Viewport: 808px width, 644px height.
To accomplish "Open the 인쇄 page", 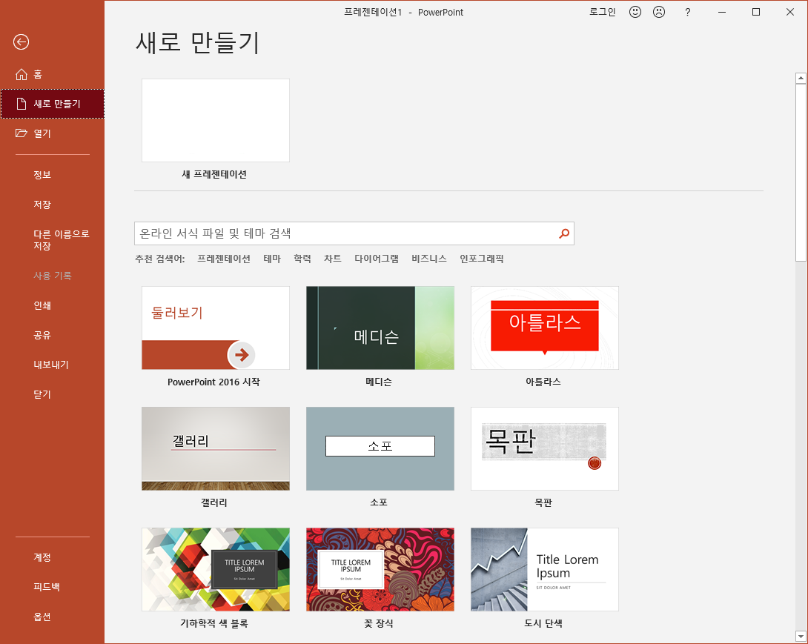I will pyautogui.click(x=42, y=305).
